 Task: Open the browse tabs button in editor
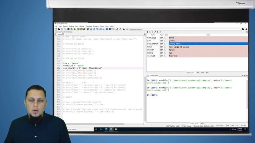(x=55, y=34)
